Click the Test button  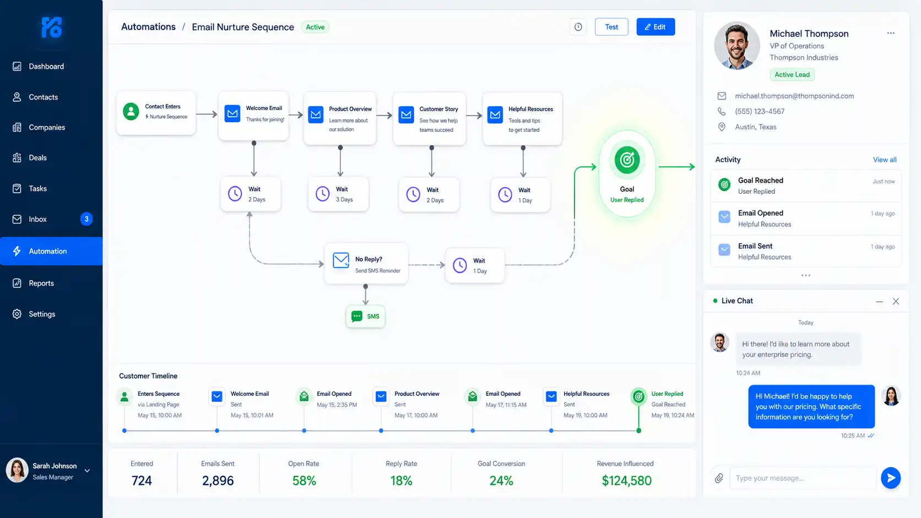pos(611,27)
